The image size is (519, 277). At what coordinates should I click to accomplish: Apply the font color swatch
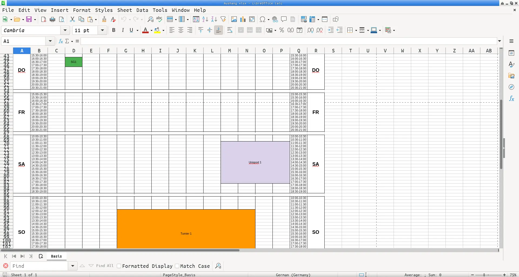pyautogui.click(x=145, y=30)
